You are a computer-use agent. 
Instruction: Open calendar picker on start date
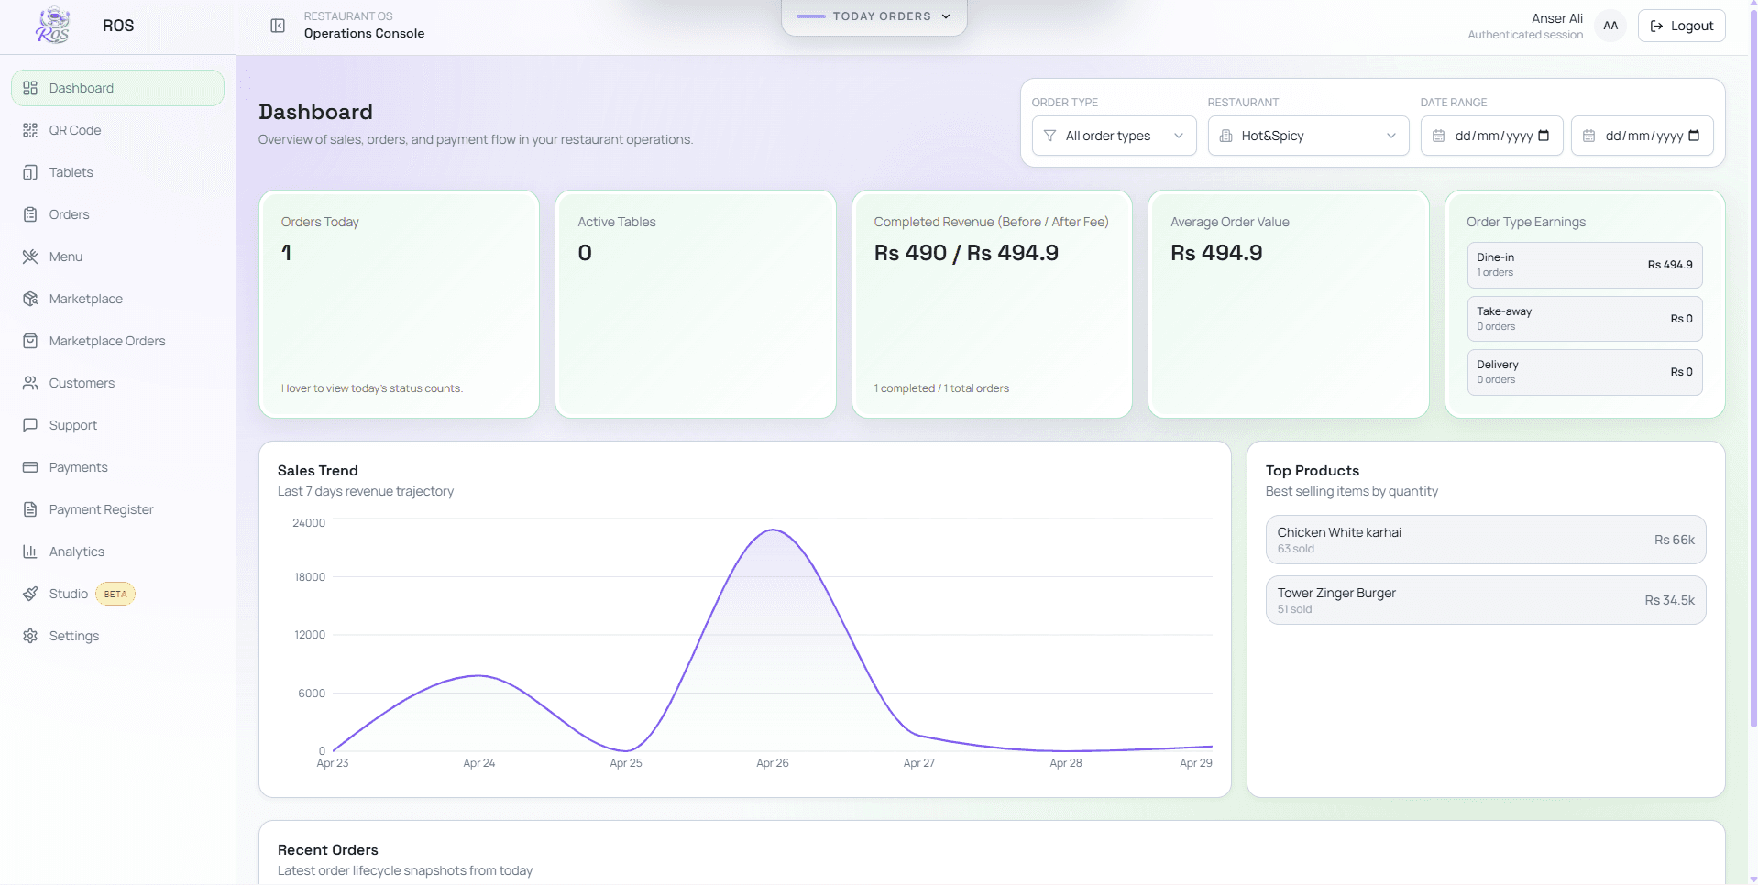[x=1544, y=136]
